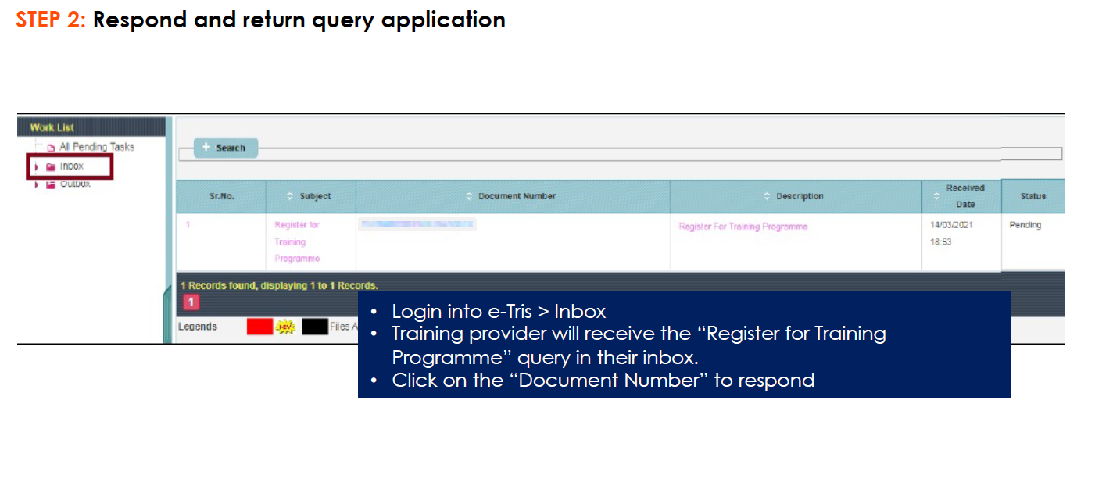Click the All Pending Tasks page icon

point(51,148)
